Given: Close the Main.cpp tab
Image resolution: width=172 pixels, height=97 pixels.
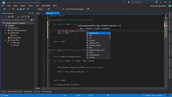Looking at the screenshot, I should (58, 13).
